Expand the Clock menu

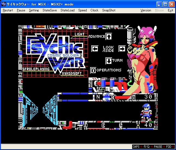point(94,10)
